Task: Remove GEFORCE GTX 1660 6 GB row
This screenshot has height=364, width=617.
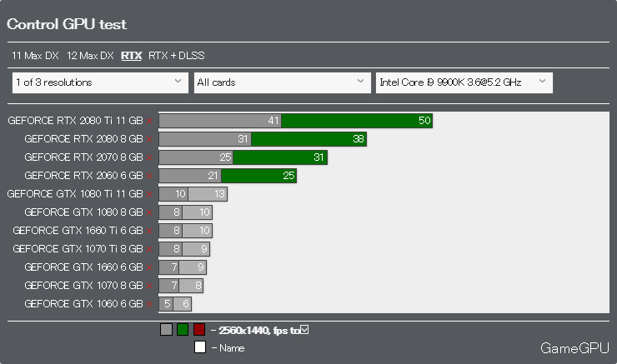Action: click(x=149, y=267)
